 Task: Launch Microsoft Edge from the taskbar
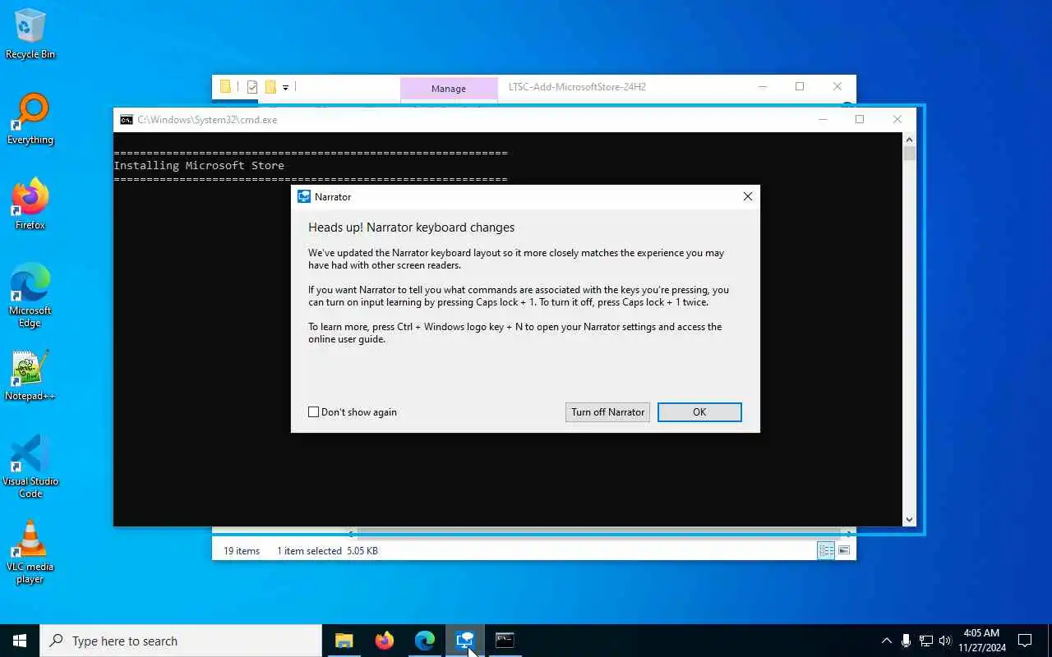pos(425,641)
